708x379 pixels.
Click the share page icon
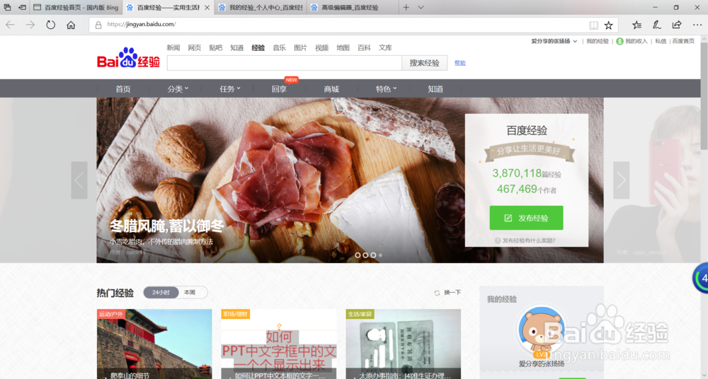(676, 25)
